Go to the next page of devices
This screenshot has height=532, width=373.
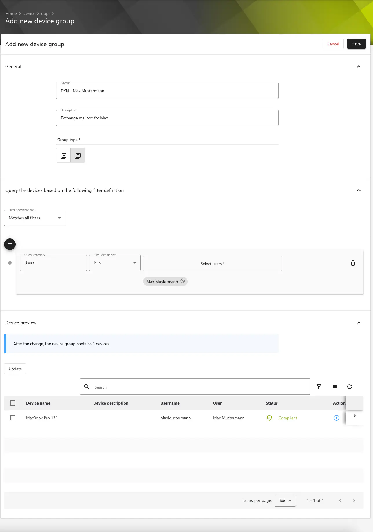[x=354, y=500]
